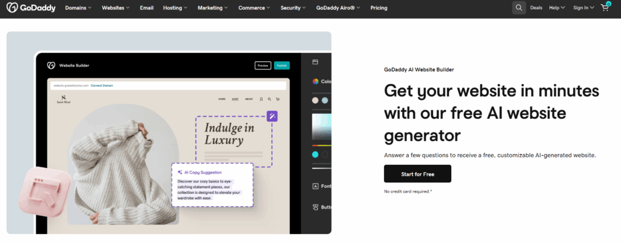The image size is (621, 243).
Task: Expand the Sign In dropdown
Action: pos(583,7)
